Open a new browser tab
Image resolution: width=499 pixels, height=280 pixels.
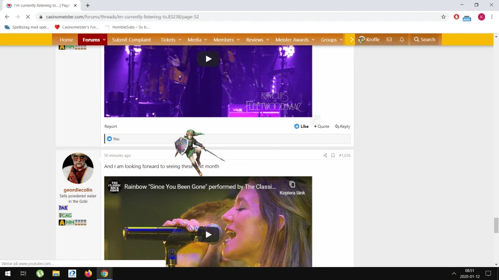(87, 5)
